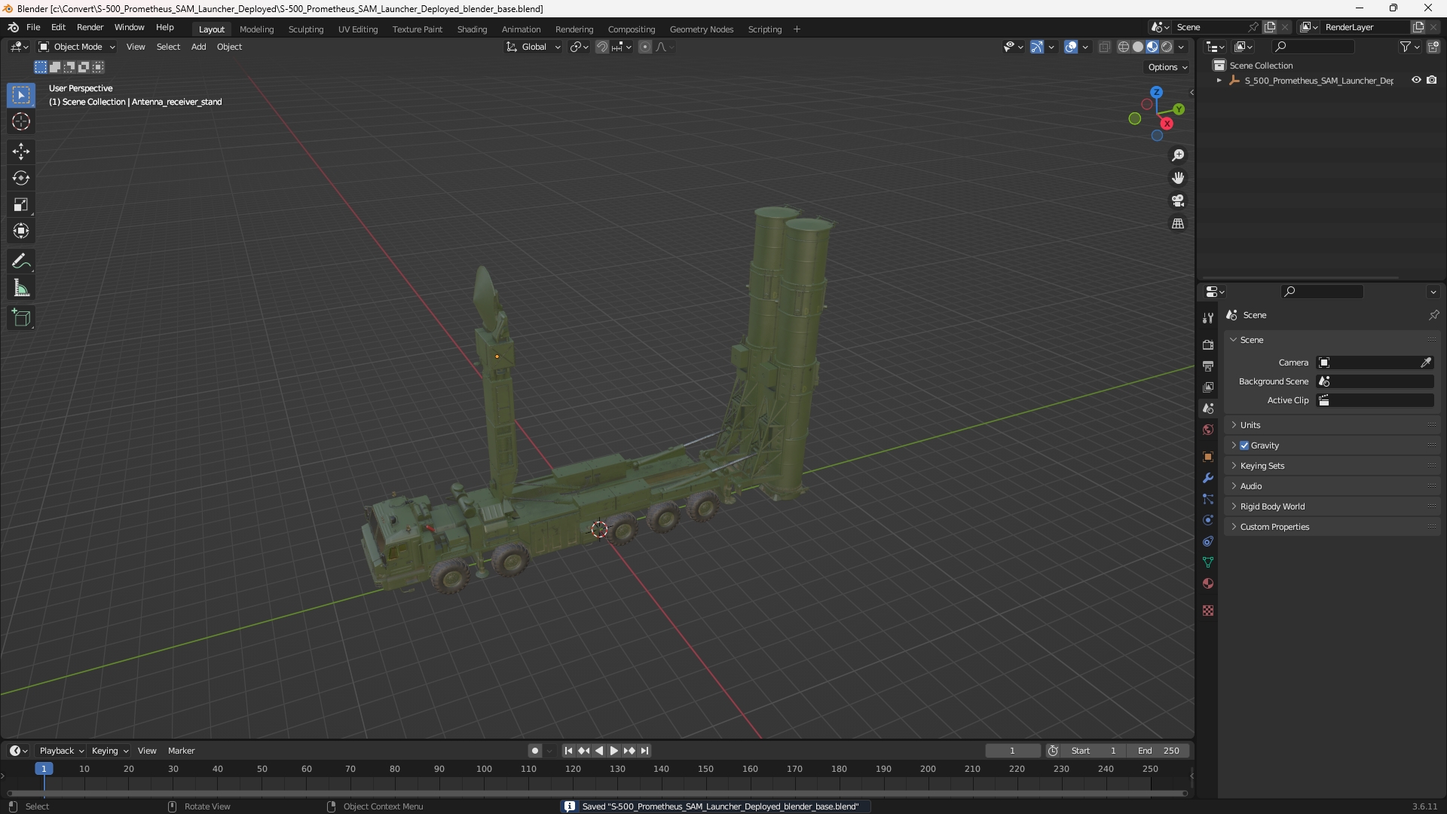The height and width of the screenshot is (814, 1447).
Task: Play the animation forward
Action: 614,751
